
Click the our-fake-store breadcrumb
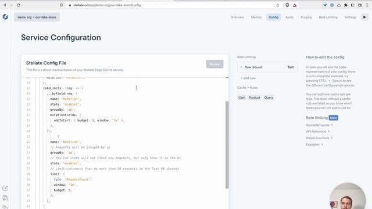coord(45,17)
